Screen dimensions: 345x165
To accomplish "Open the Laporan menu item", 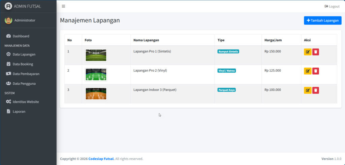I will coord(19,111).
